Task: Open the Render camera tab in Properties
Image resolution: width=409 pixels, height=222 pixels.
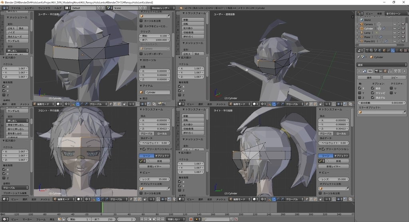Action: click(367, 50)
